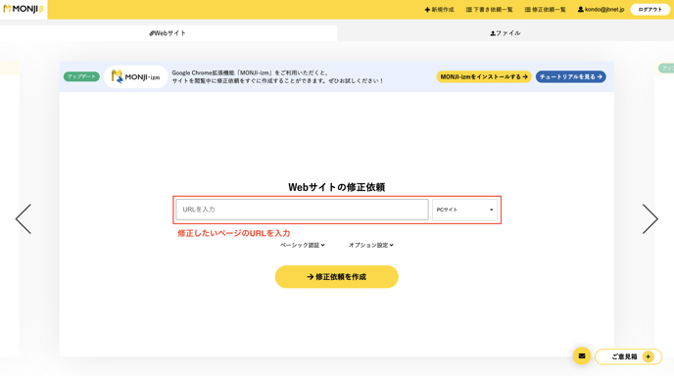Switch to the ファイル tab

coord(505,33)
